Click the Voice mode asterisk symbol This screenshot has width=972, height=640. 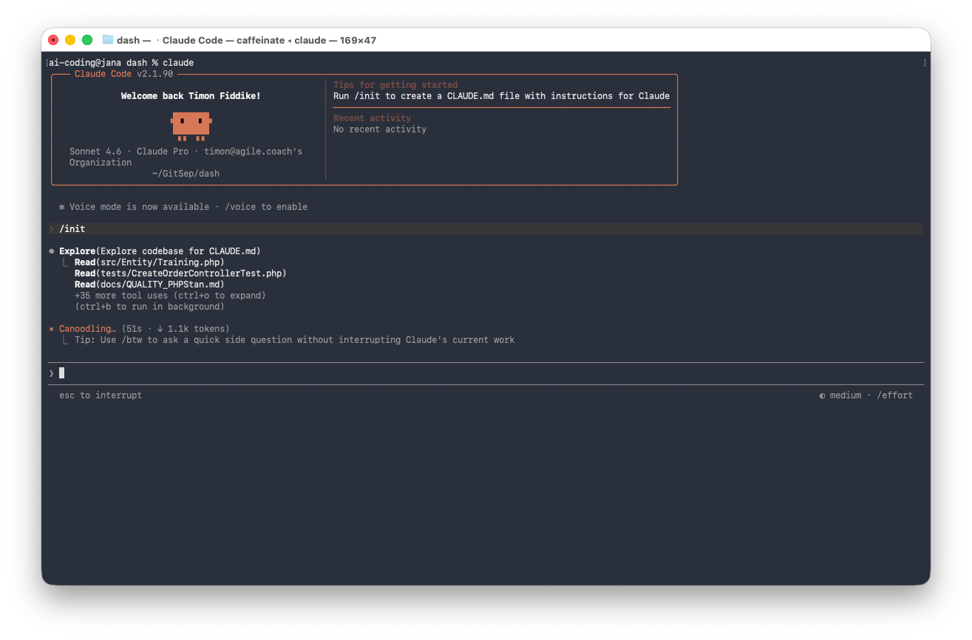62,207
